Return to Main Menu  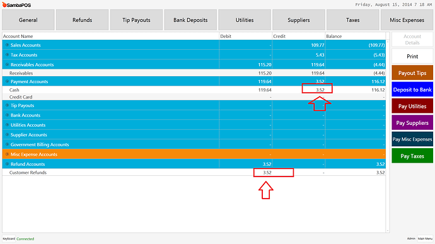425,239
